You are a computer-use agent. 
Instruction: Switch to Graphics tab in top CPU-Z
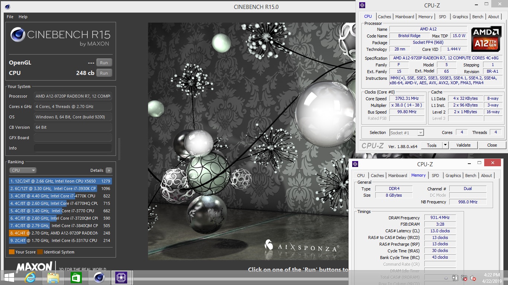460,17
